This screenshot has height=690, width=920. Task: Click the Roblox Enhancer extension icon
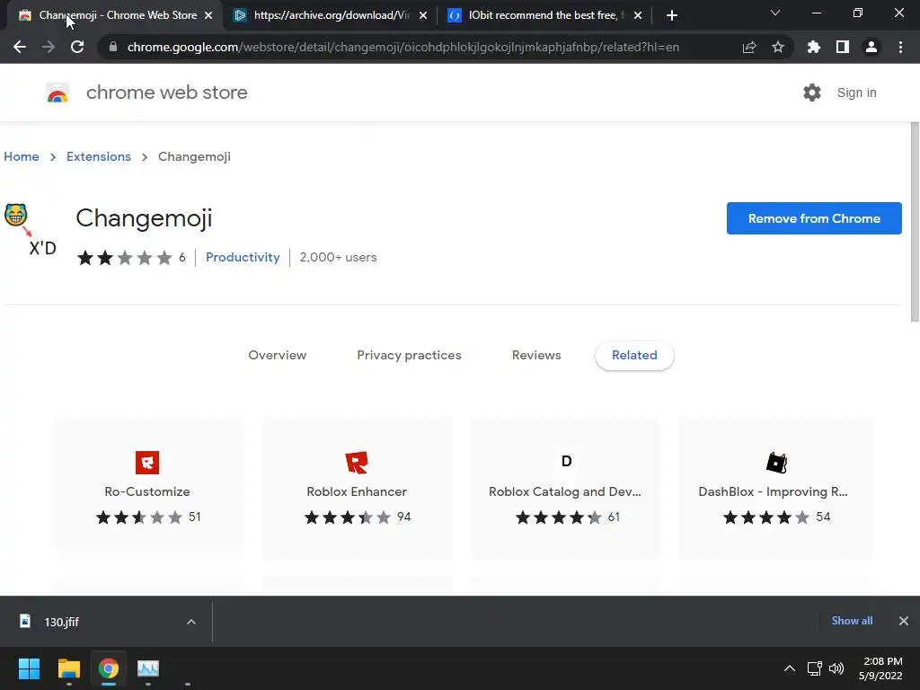click(357, 463)
